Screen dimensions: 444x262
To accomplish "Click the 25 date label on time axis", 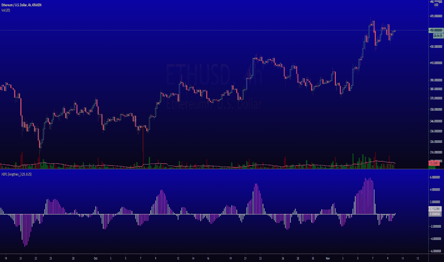I will pyautogui.click(x=50, y=258).
